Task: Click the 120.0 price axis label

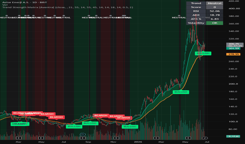Action: (x=233, y=114)
